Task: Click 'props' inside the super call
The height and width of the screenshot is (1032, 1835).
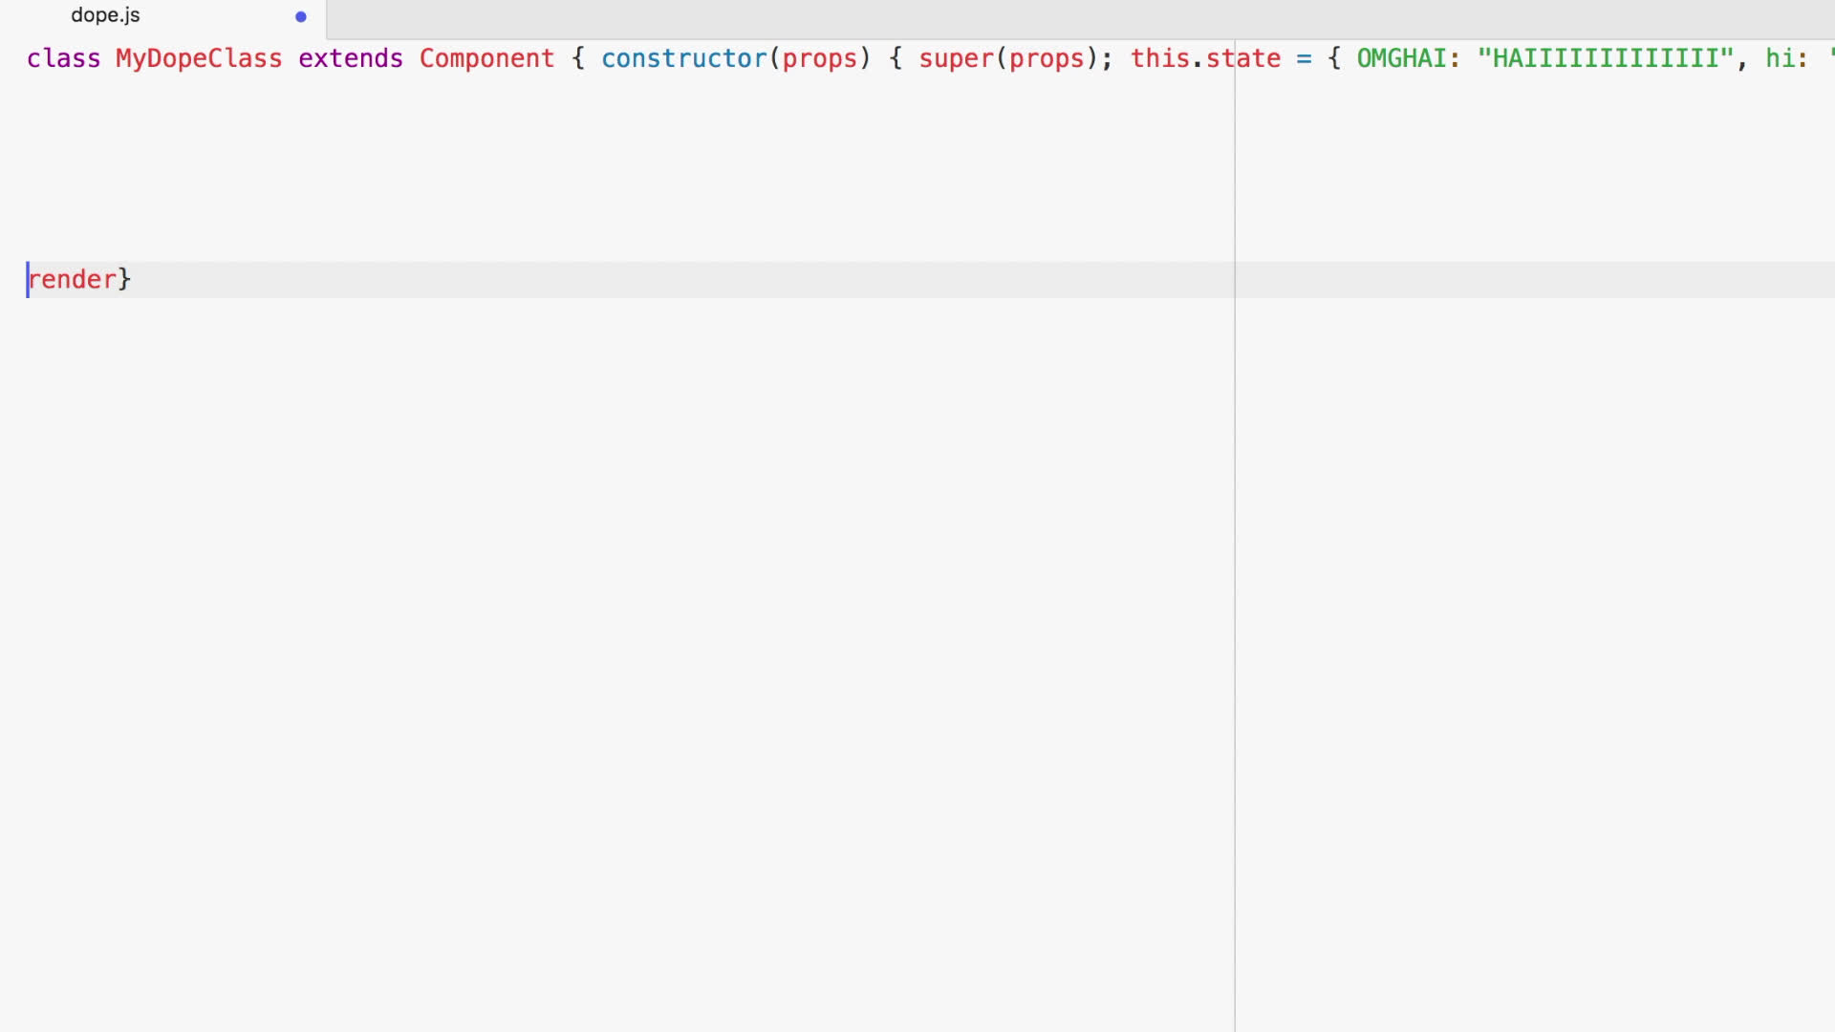Action: 1047,58
